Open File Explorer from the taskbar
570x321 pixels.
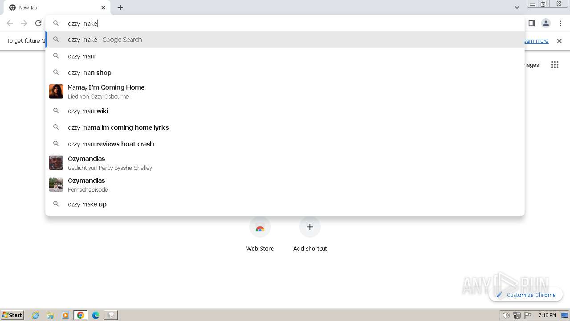50,315
